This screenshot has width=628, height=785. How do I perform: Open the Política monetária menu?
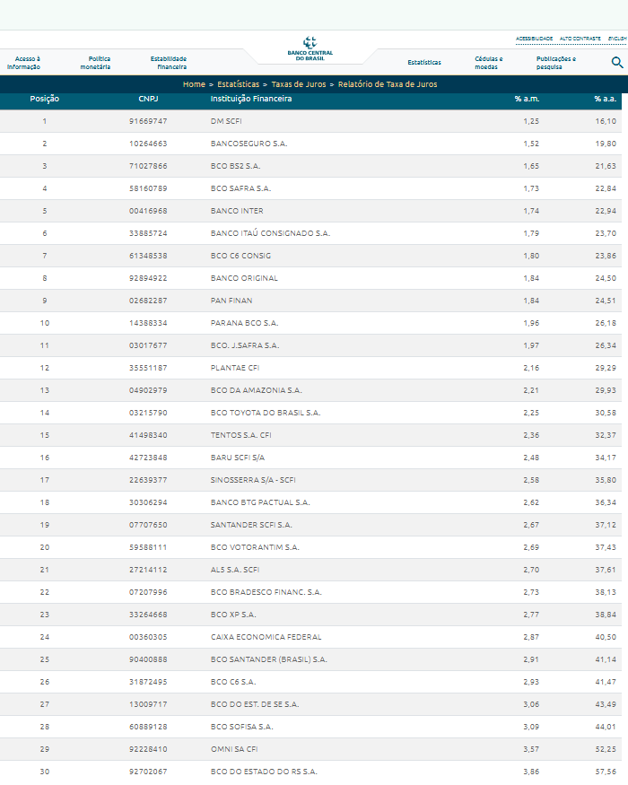point(95,63)
